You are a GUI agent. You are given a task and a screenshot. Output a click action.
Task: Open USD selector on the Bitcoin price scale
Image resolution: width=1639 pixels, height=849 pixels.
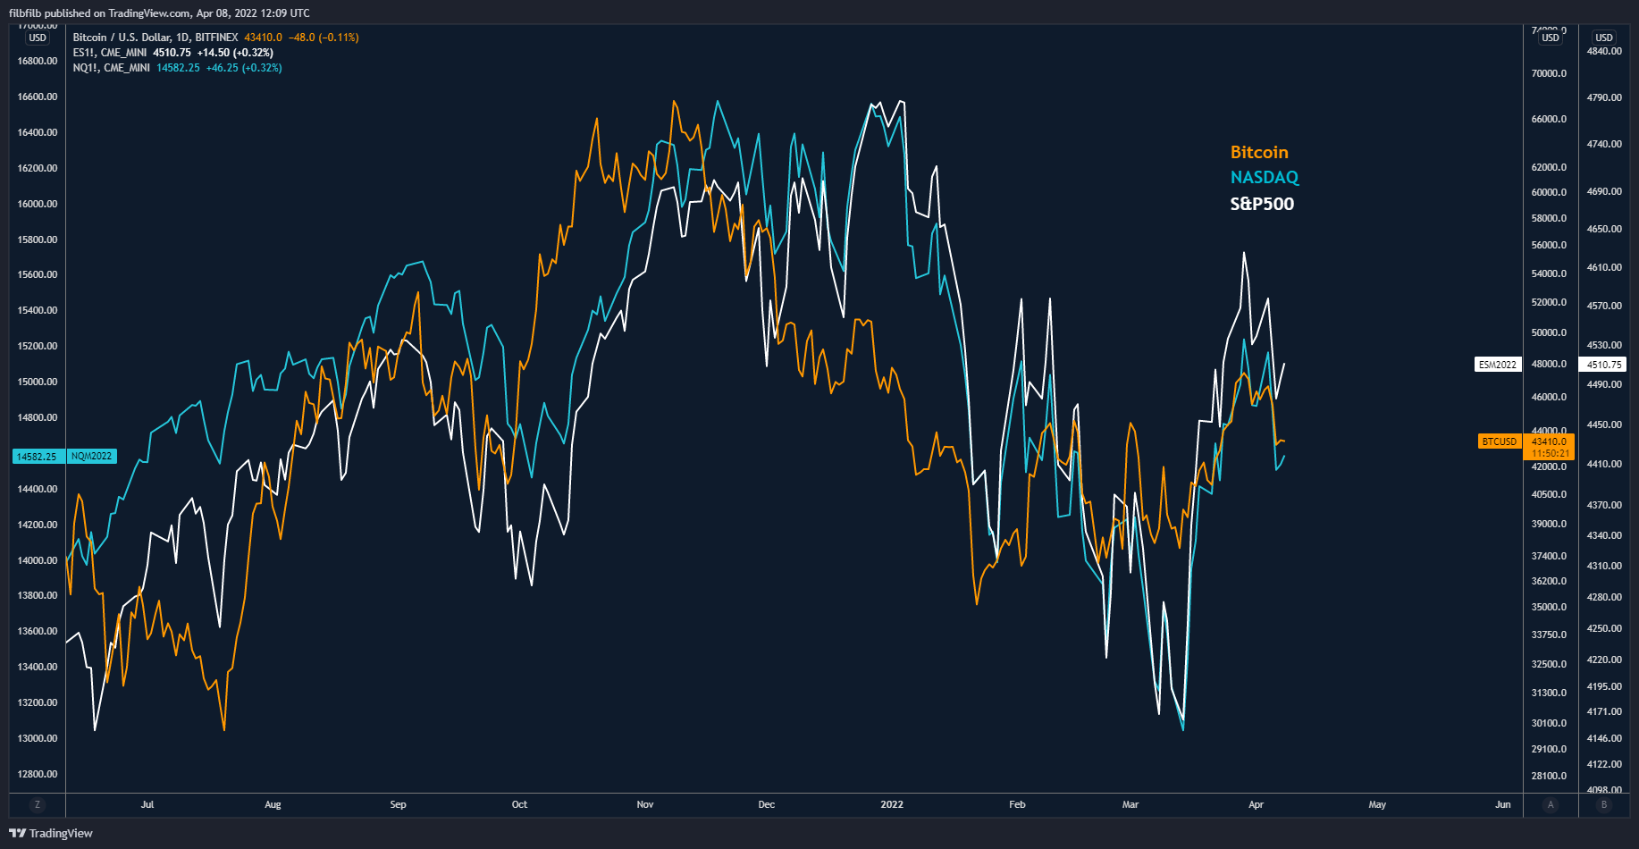pos(1551,38)
